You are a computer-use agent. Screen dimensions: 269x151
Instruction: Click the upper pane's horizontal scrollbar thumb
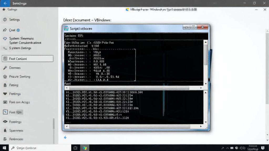(x=129, y=88)
